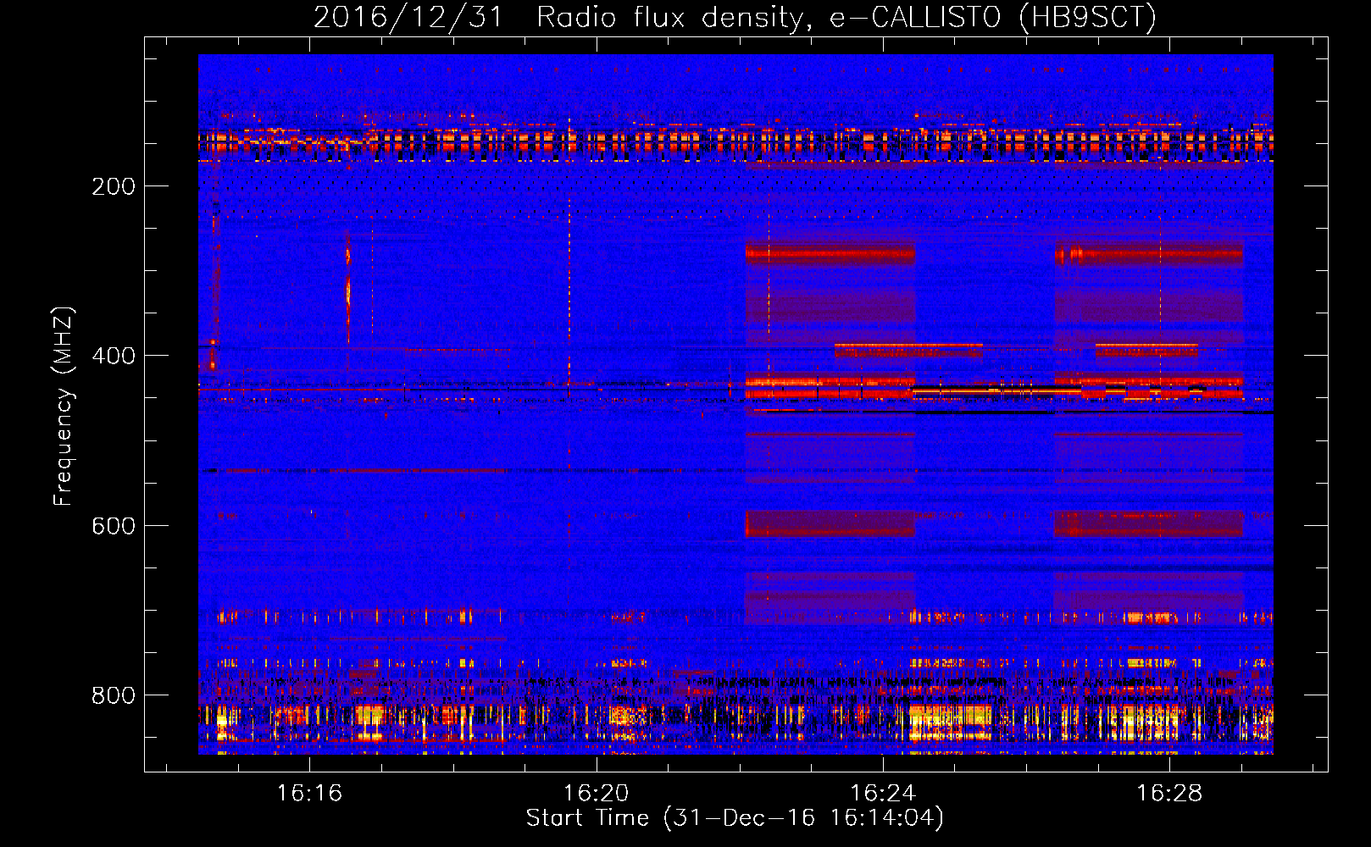Screen dimensions: 1371x847
Task: Click the 16:24 time tick label
Action: point(882,793)
